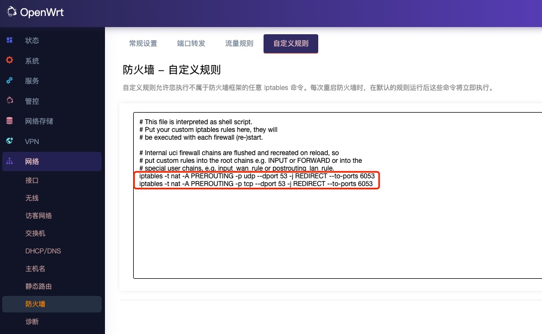Click the 管控 icon in sidebar
This screenshot has height=334, width=542.
pyautogui.click(x=10, y=100)
